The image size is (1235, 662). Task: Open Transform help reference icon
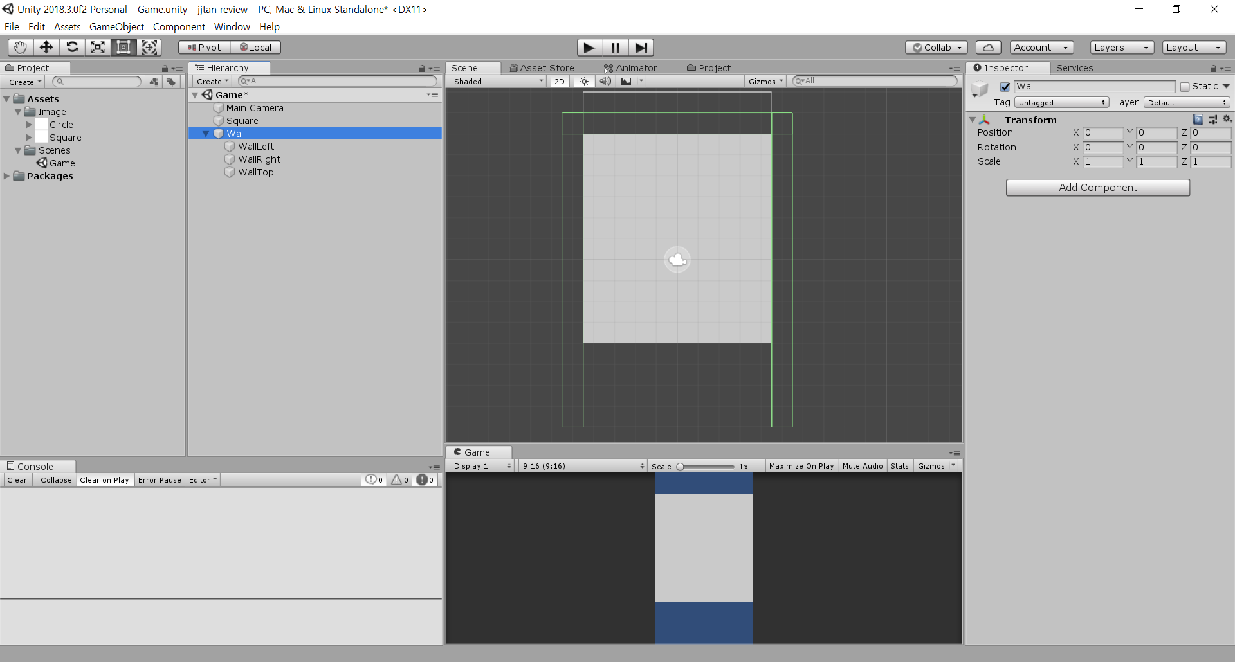pos(1198,120)
